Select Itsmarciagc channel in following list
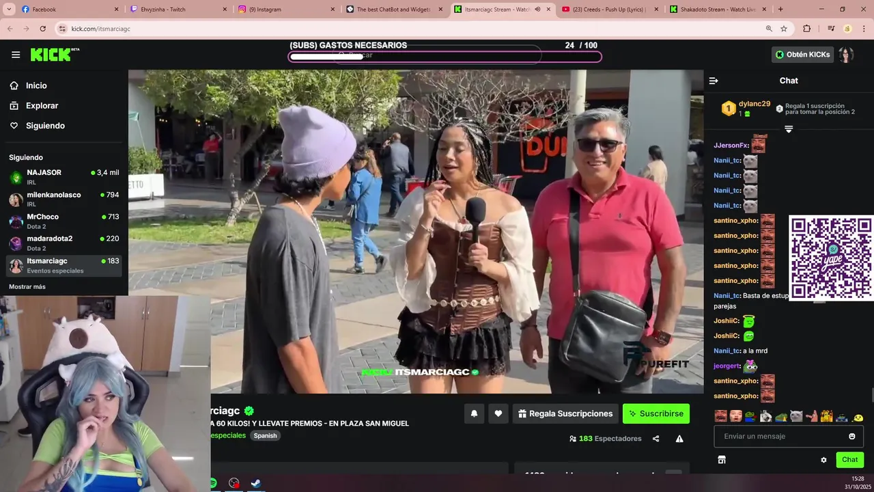The height and width of the screenshot is (492, 874). pyautogui.click(x=64, y=265)
